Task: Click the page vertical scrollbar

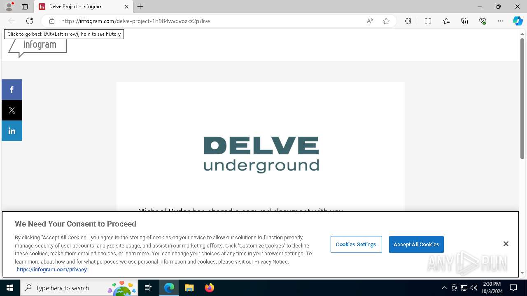Action: click(522, 99)
